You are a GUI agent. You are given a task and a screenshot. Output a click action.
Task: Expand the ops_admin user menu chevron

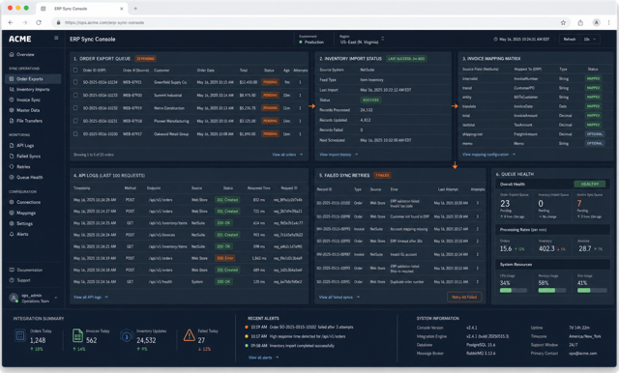point(56,298)
